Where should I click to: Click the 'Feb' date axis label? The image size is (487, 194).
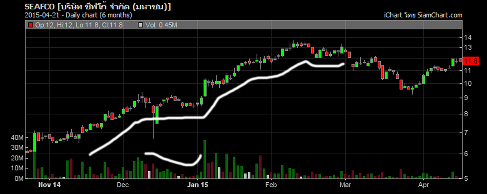click(271, 185)
